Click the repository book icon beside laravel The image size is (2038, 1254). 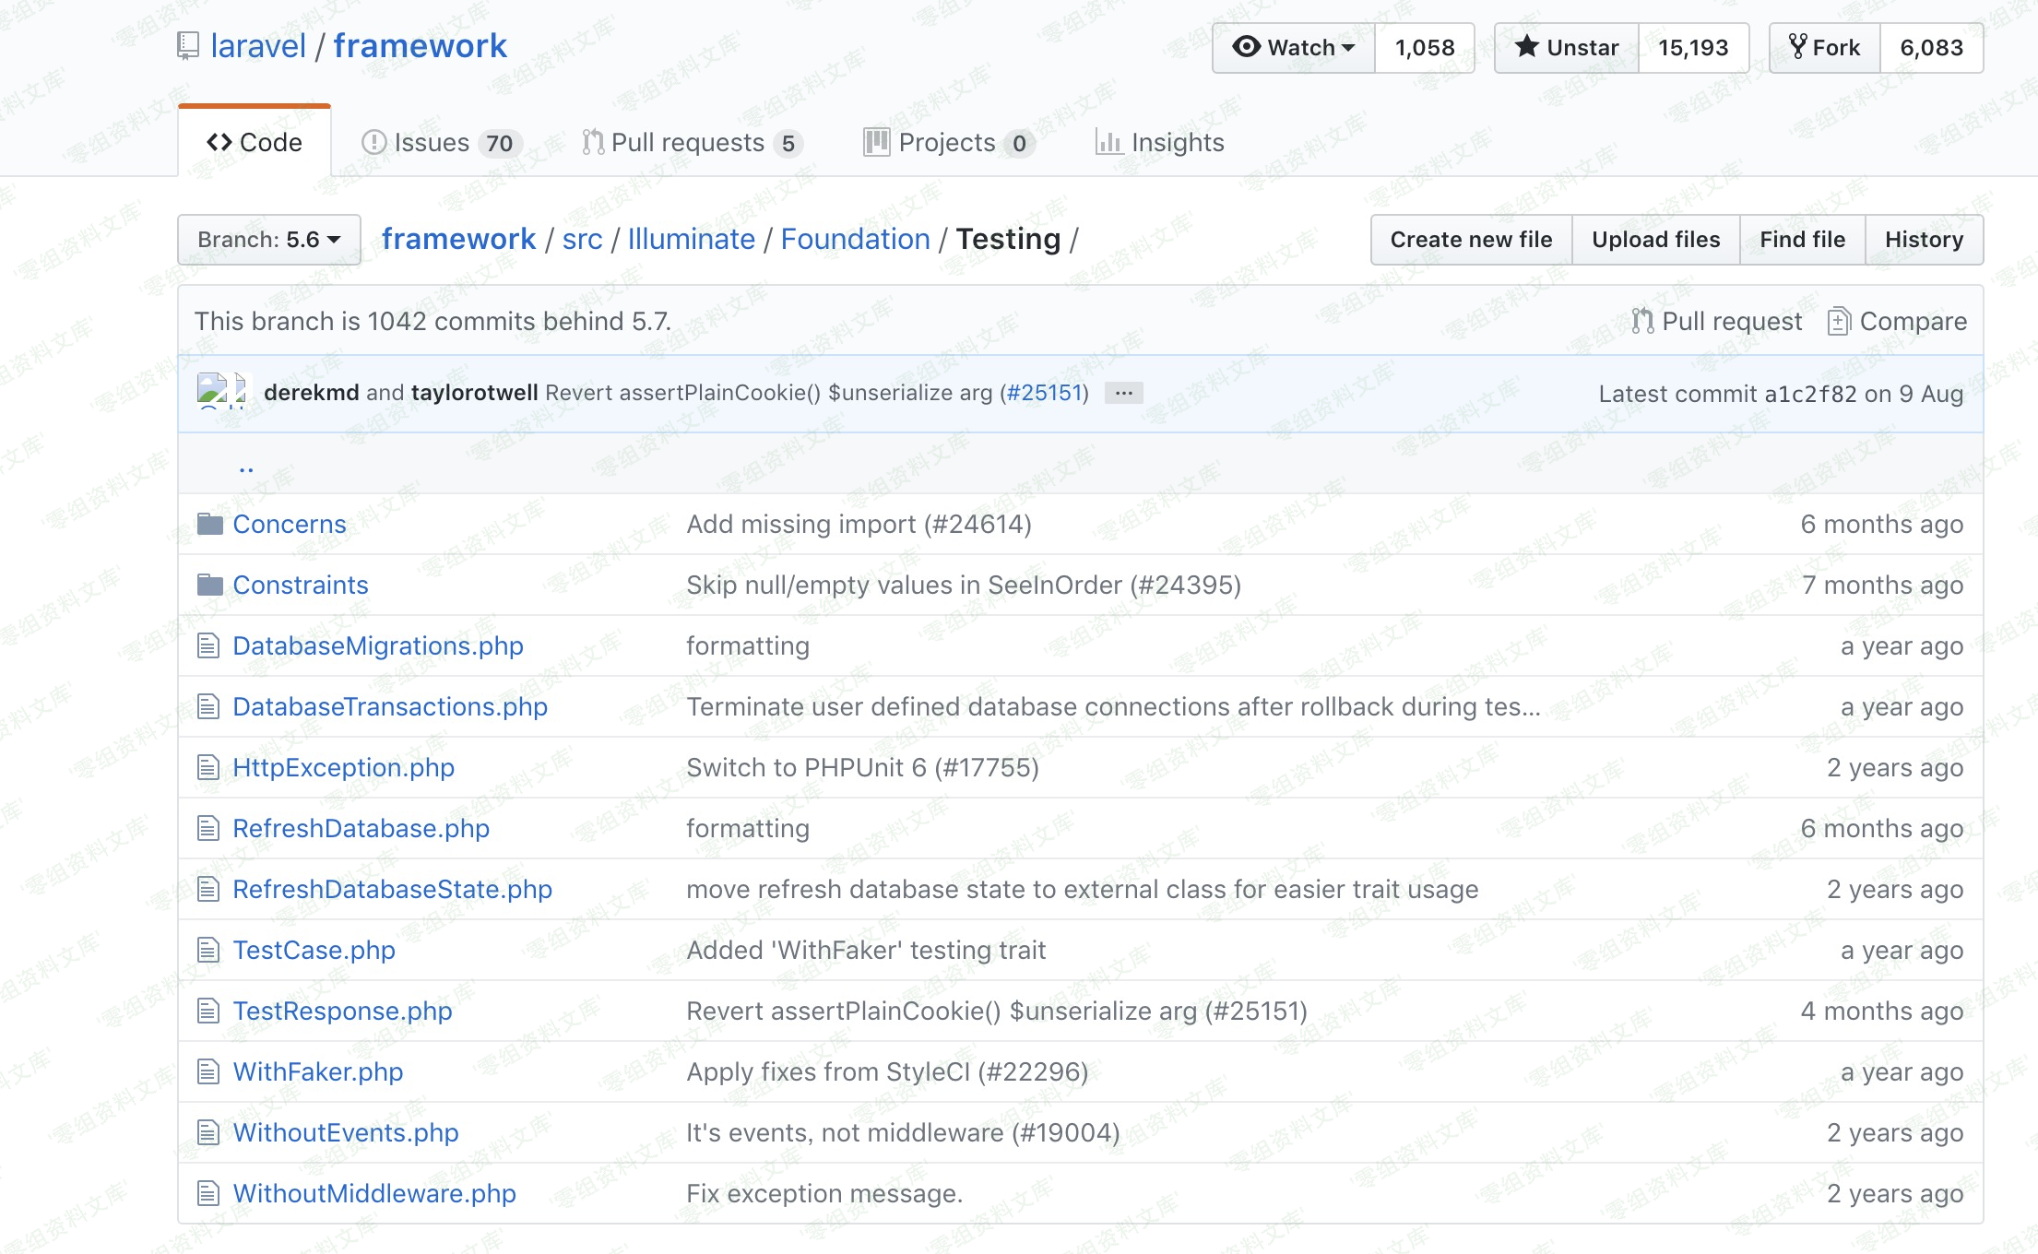[x=188, y=45]
